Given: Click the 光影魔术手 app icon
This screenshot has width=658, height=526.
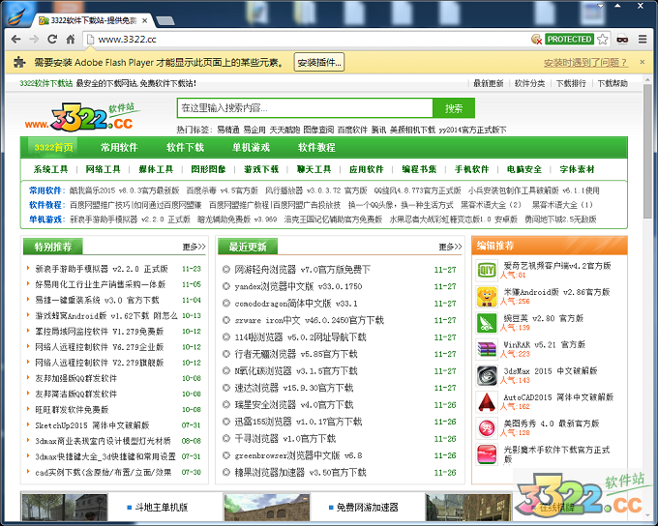Looking at the screenshot, I should [x=487, y=454].
